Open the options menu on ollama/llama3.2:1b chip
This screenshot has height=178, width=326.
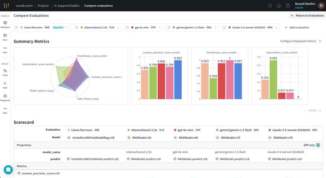(x=118, y=27)
